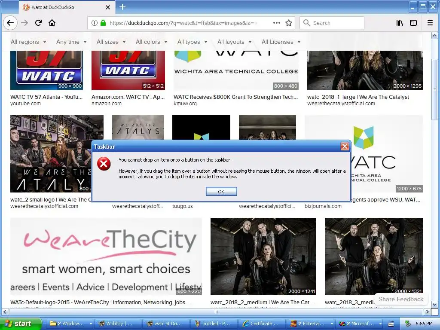Switch to 2 Microsoft taskbar group

pyautogui.click(x=360, y=324)
